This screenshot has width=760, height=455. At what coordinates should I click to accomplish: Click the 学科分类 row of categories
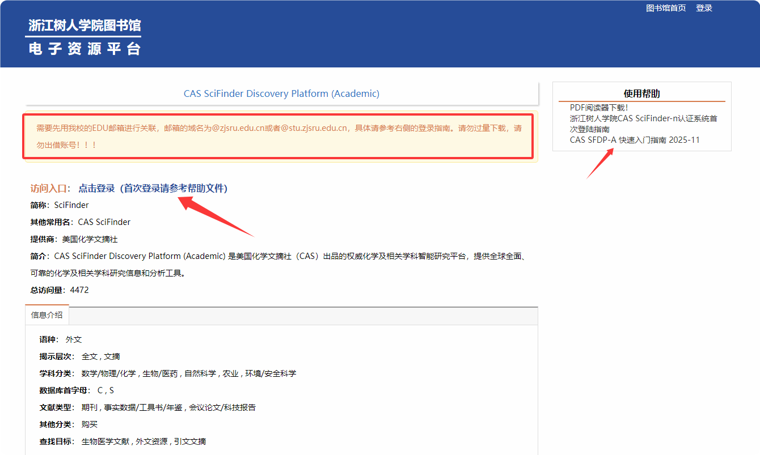click(x=189, y=373)
